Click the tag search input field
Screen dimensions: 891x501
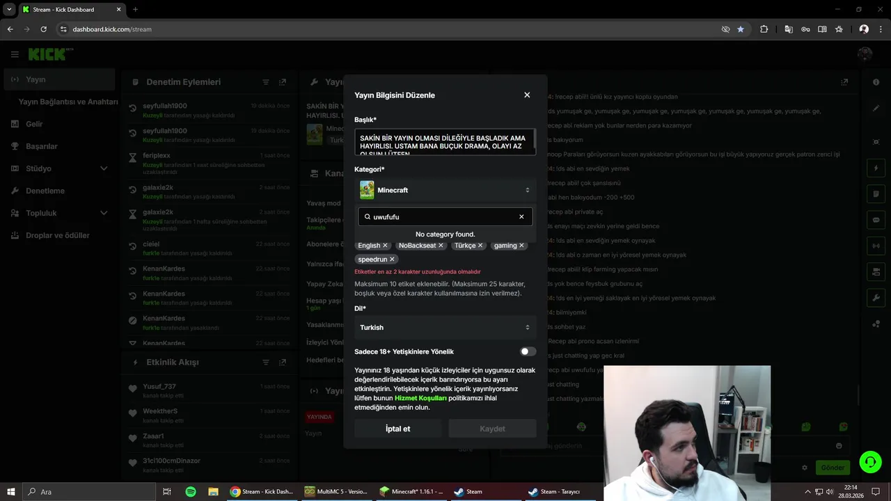pos(445,216)
